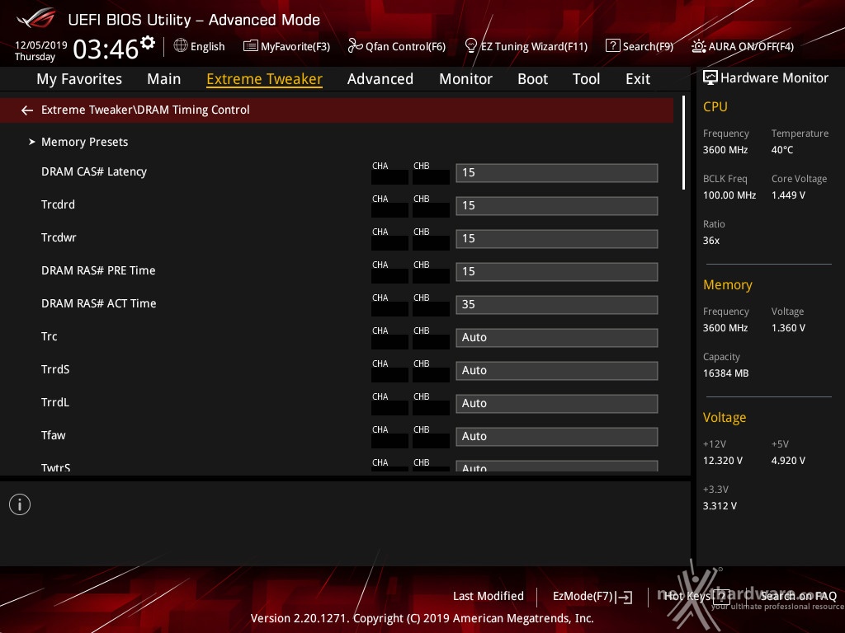
Task: Click the BCLK Freq 100.00 MHz value
Action: click(729, 195)
